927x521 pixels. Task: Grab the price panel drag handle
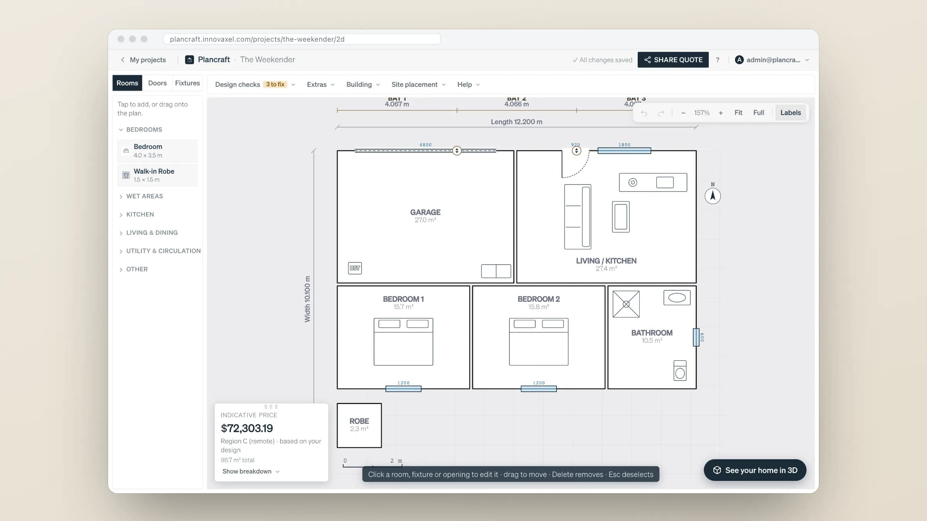(271, 407)
